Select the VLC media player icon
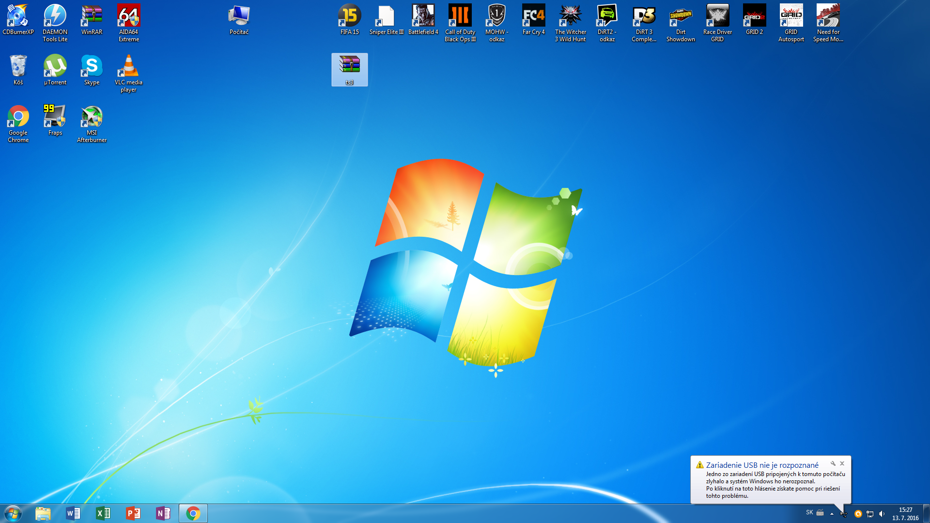The image size is (930, 523). click(x=128, y=74)
